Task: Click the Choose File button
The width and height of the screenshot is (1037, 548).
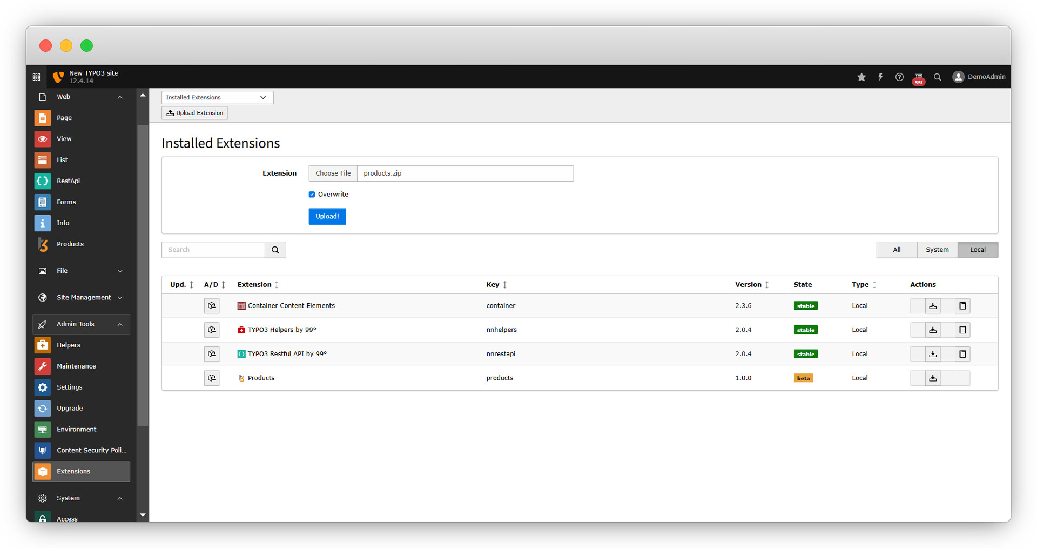Action: (333, 173)
